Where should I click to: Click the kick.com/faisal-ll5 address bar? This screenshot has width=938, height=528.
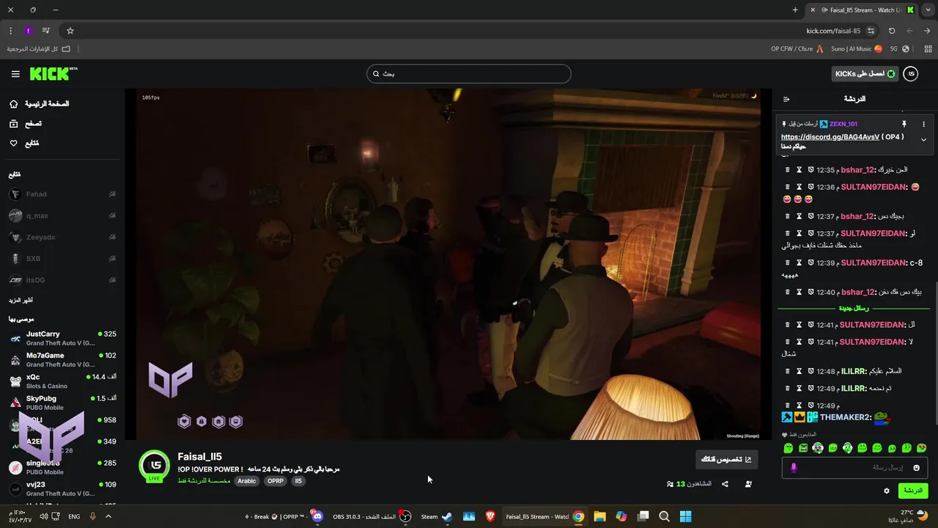pyautogui.click(x=833, y=31)
